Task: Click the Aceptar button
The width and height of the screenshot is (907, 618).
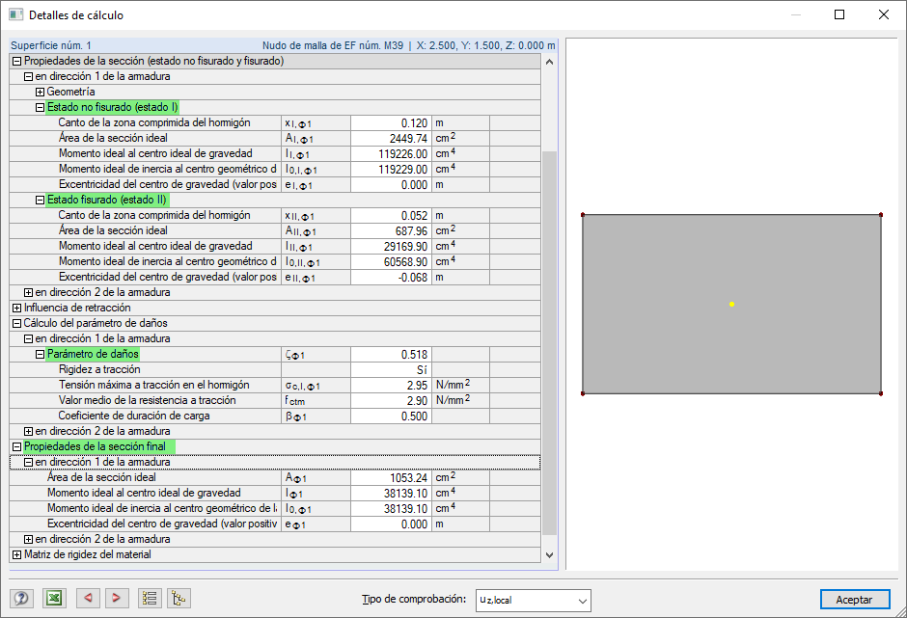Action: (855, 599)
